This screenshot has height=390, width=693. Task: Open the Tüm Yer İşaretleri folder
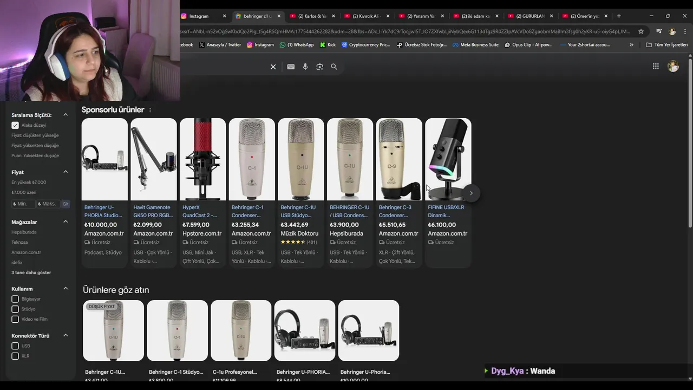666,45
